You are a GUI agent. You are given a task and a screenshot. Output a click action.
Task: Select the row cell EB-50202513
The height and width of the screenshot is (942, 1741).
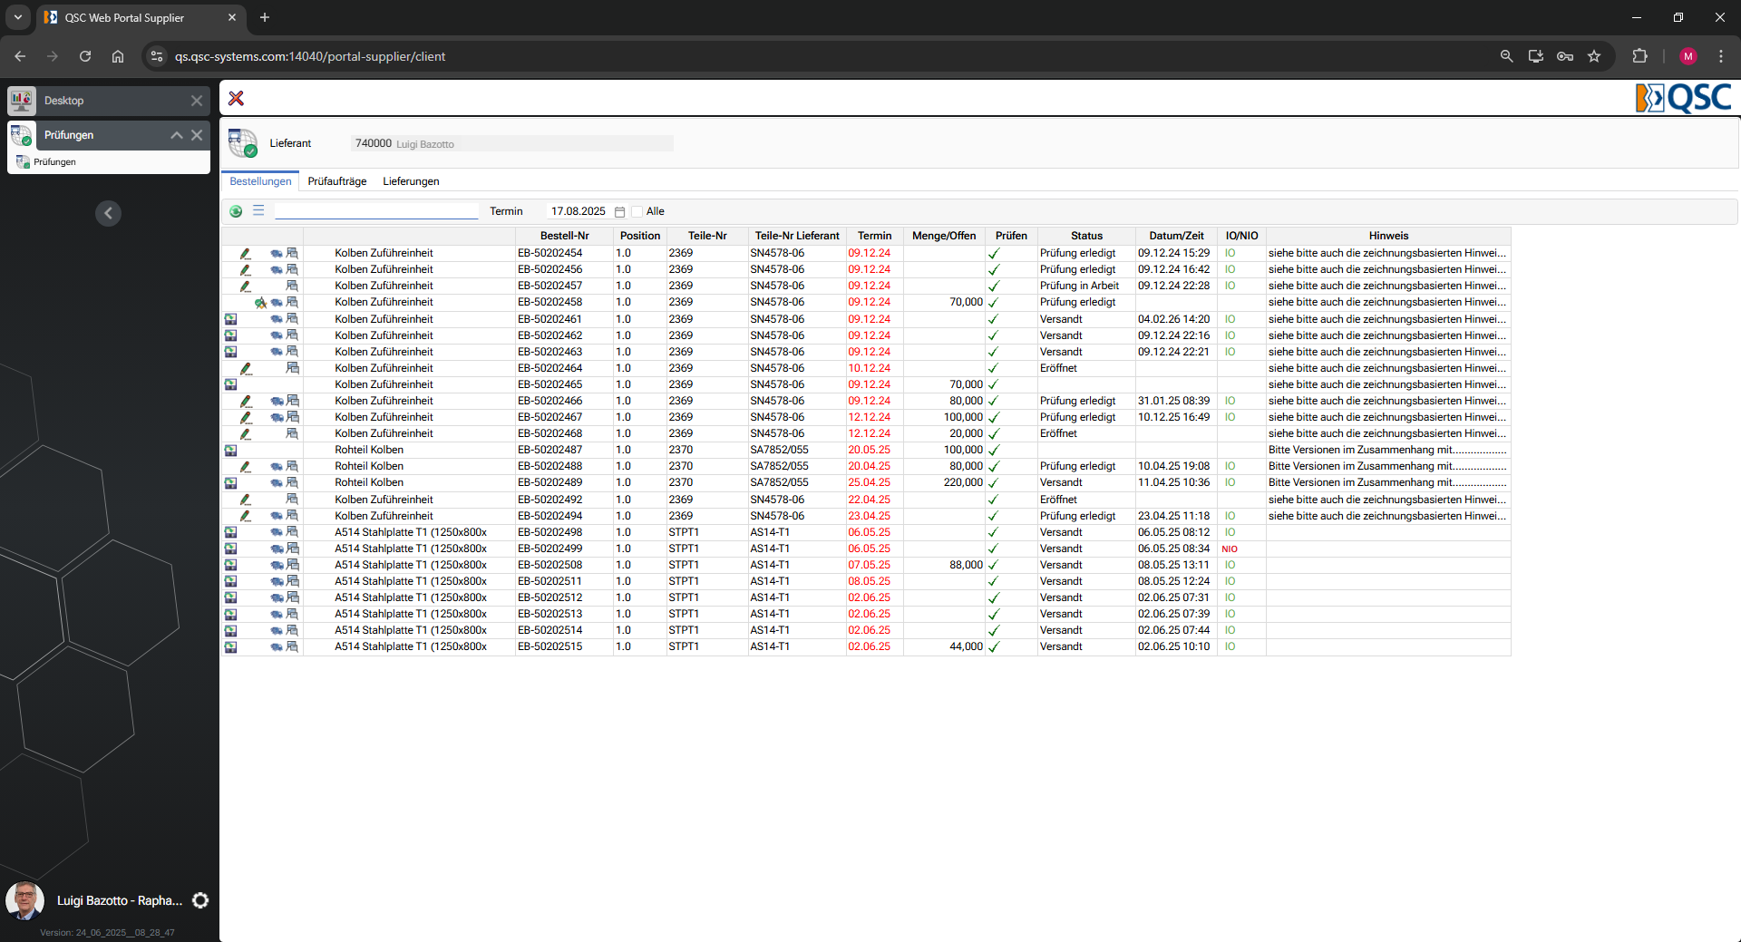(x=564, y=614)
